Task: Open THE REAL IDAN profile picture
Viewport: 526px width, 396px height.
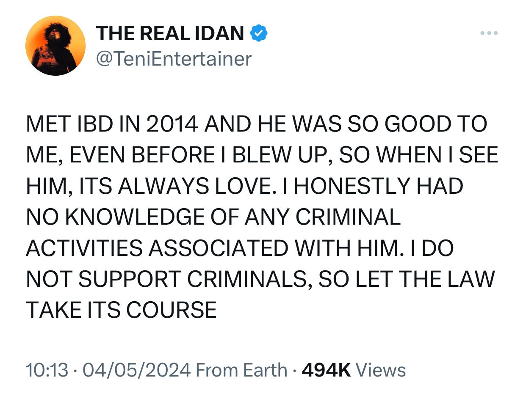Action: point(55,46)
